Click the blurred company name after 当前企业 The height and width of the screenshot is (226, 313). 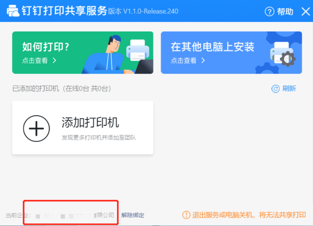[x=75, y=215]
